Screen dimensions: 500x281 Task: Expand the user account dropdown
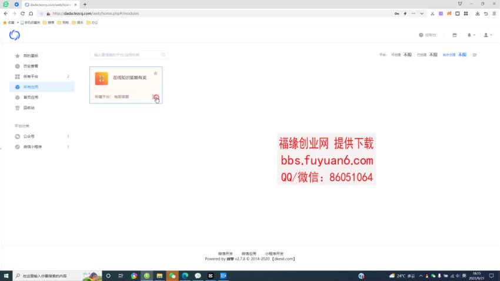488,35
